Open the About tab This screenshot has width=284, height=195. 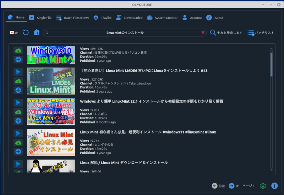pos(215,18)
